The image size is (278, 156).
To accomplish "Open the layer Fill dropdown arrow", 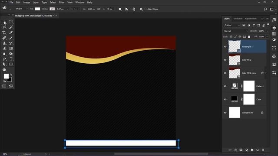I will pos(267,36).
